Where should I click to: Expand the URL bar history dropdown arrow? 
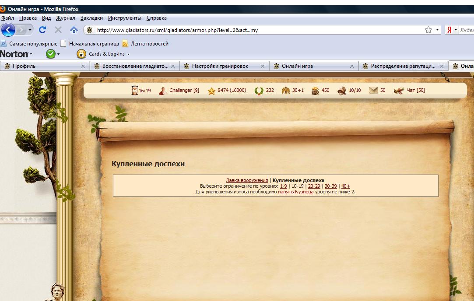click(x=437, y=30)
